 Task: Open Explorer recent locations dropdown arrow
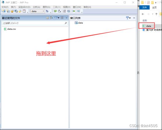coord(153,14)
